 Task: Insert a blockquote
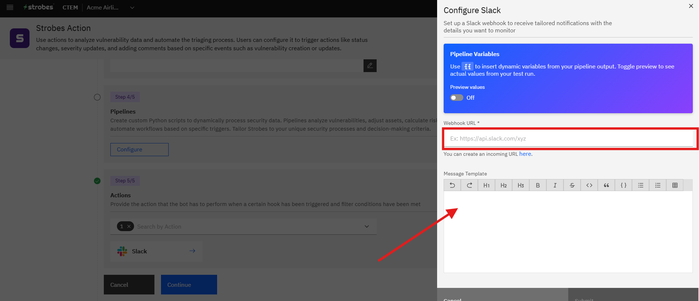(x=606, y=185)
